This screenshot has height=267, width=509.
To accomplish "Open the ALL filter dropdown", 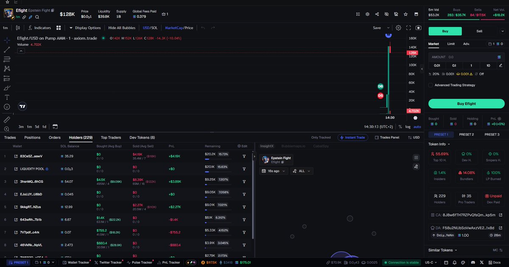I will pos(302,171).
